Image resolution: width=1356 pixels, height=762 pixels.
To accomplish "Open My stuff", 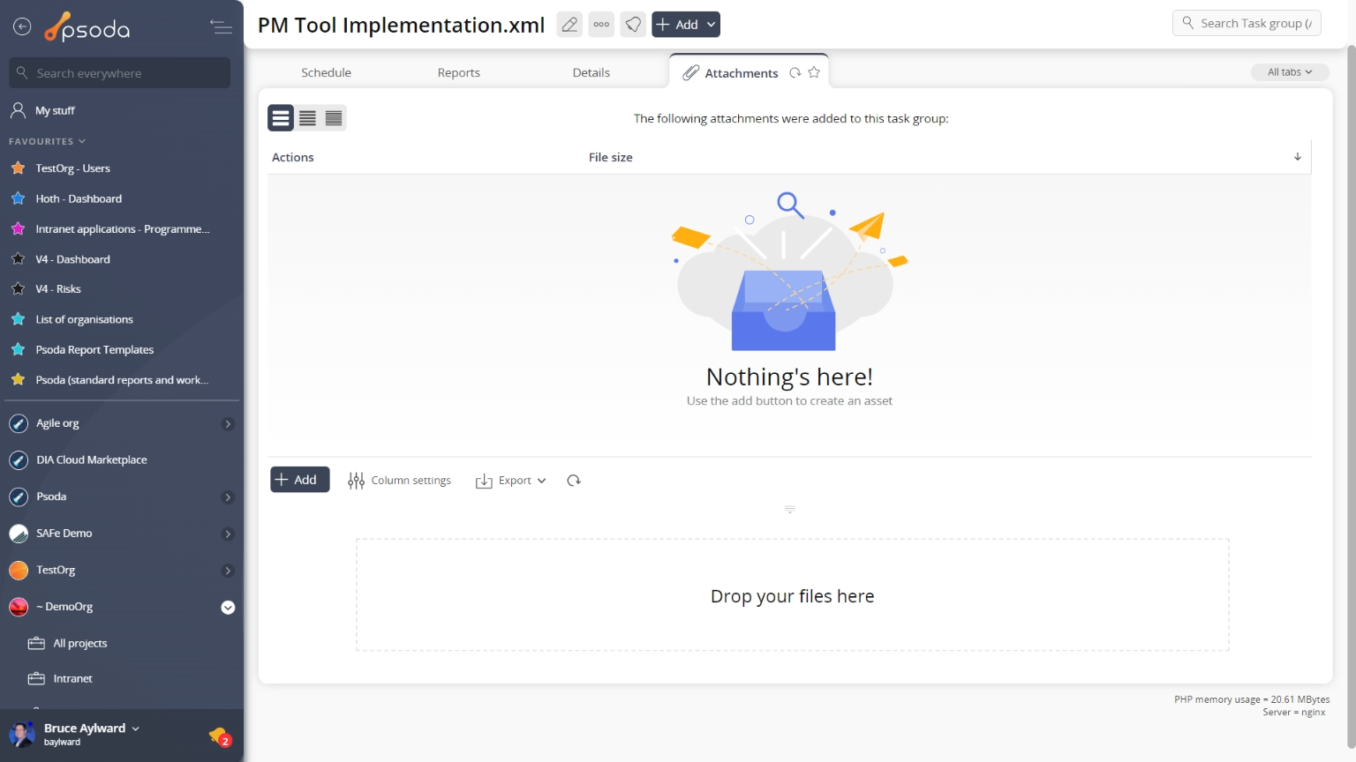I will 55,111.
